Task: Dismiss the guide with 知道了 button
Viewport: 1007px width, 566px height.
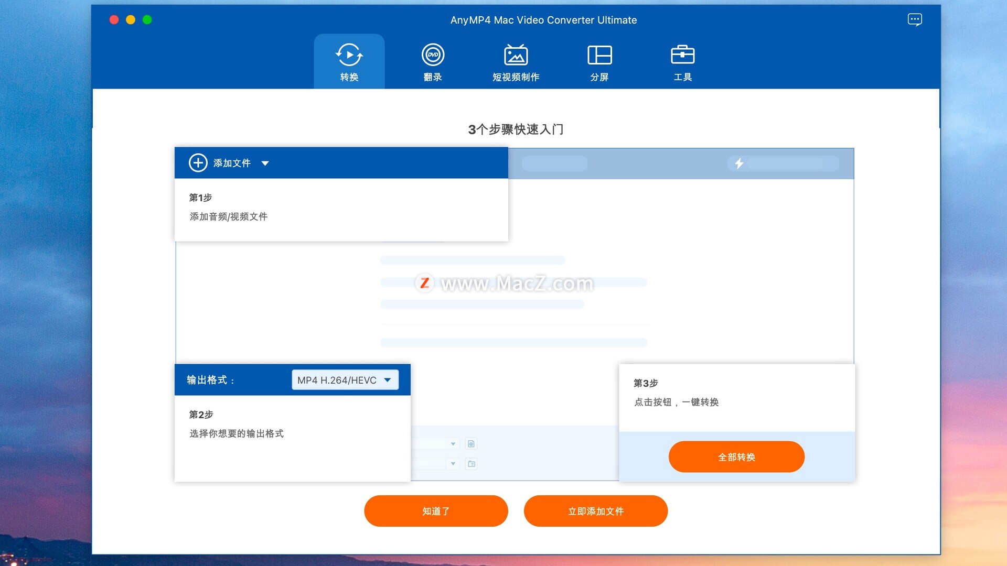Action: [x=436, y=511]
